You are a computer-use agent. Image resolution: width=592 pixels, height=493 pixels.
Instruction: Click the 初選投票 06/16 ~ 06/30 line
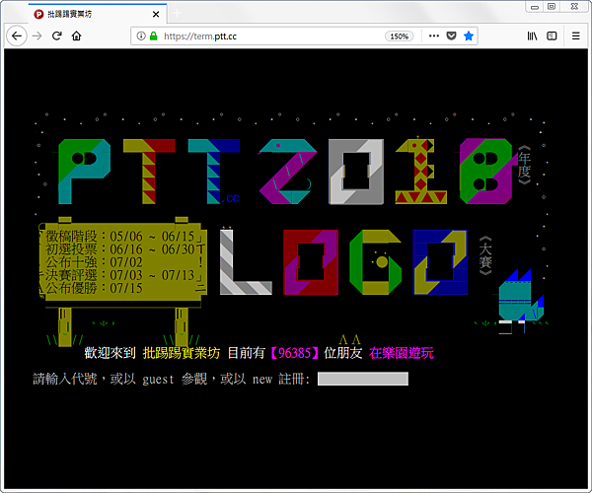coord(120,249)
